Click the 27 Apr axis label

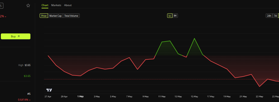point(48,96)
